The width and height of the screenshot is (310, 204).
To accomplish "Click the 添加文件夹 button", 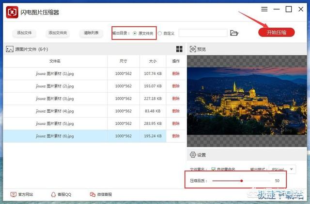I will (58, 33).
